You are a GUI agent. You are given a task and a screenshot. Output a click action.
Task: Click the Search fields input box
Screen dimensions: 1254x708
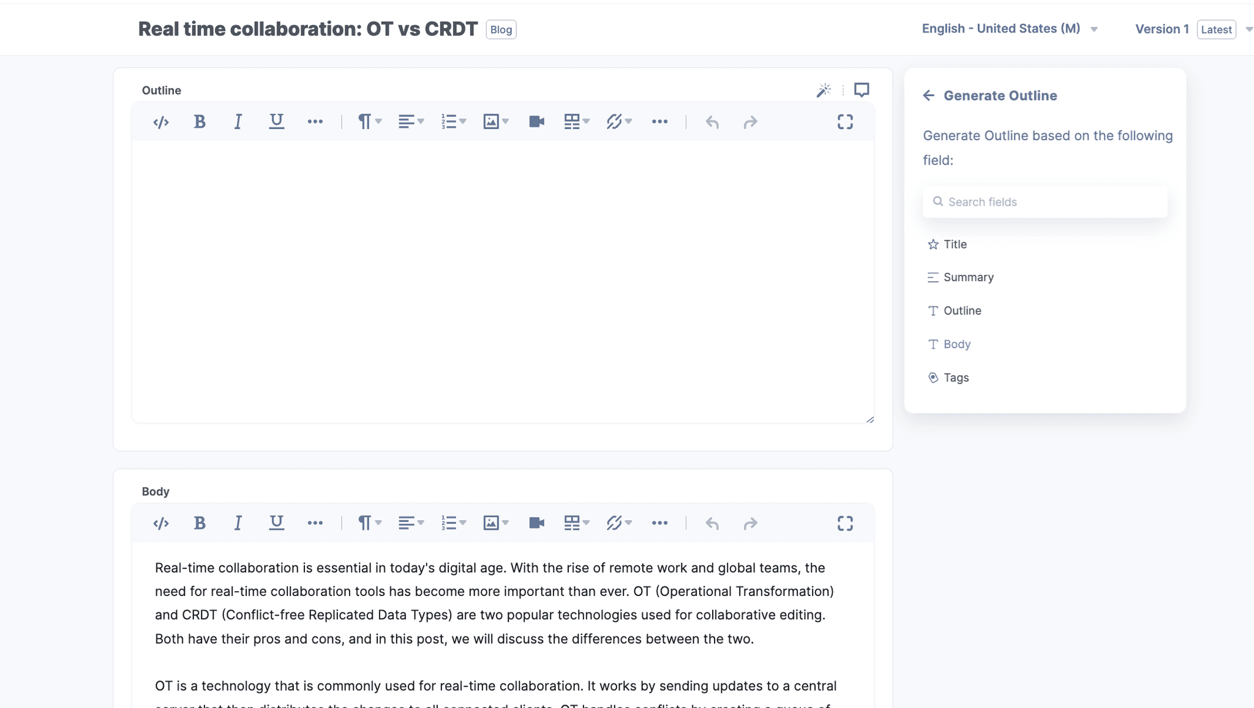point(1045,202)
